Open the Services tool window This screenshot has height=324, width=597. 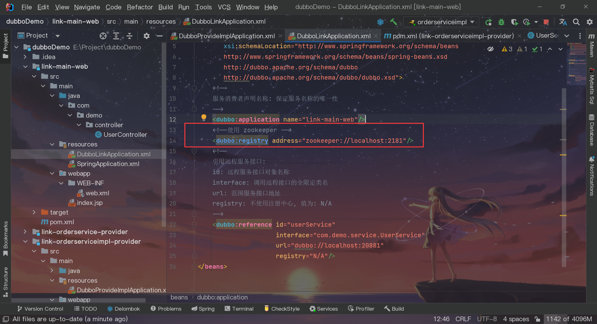point(323,309)
